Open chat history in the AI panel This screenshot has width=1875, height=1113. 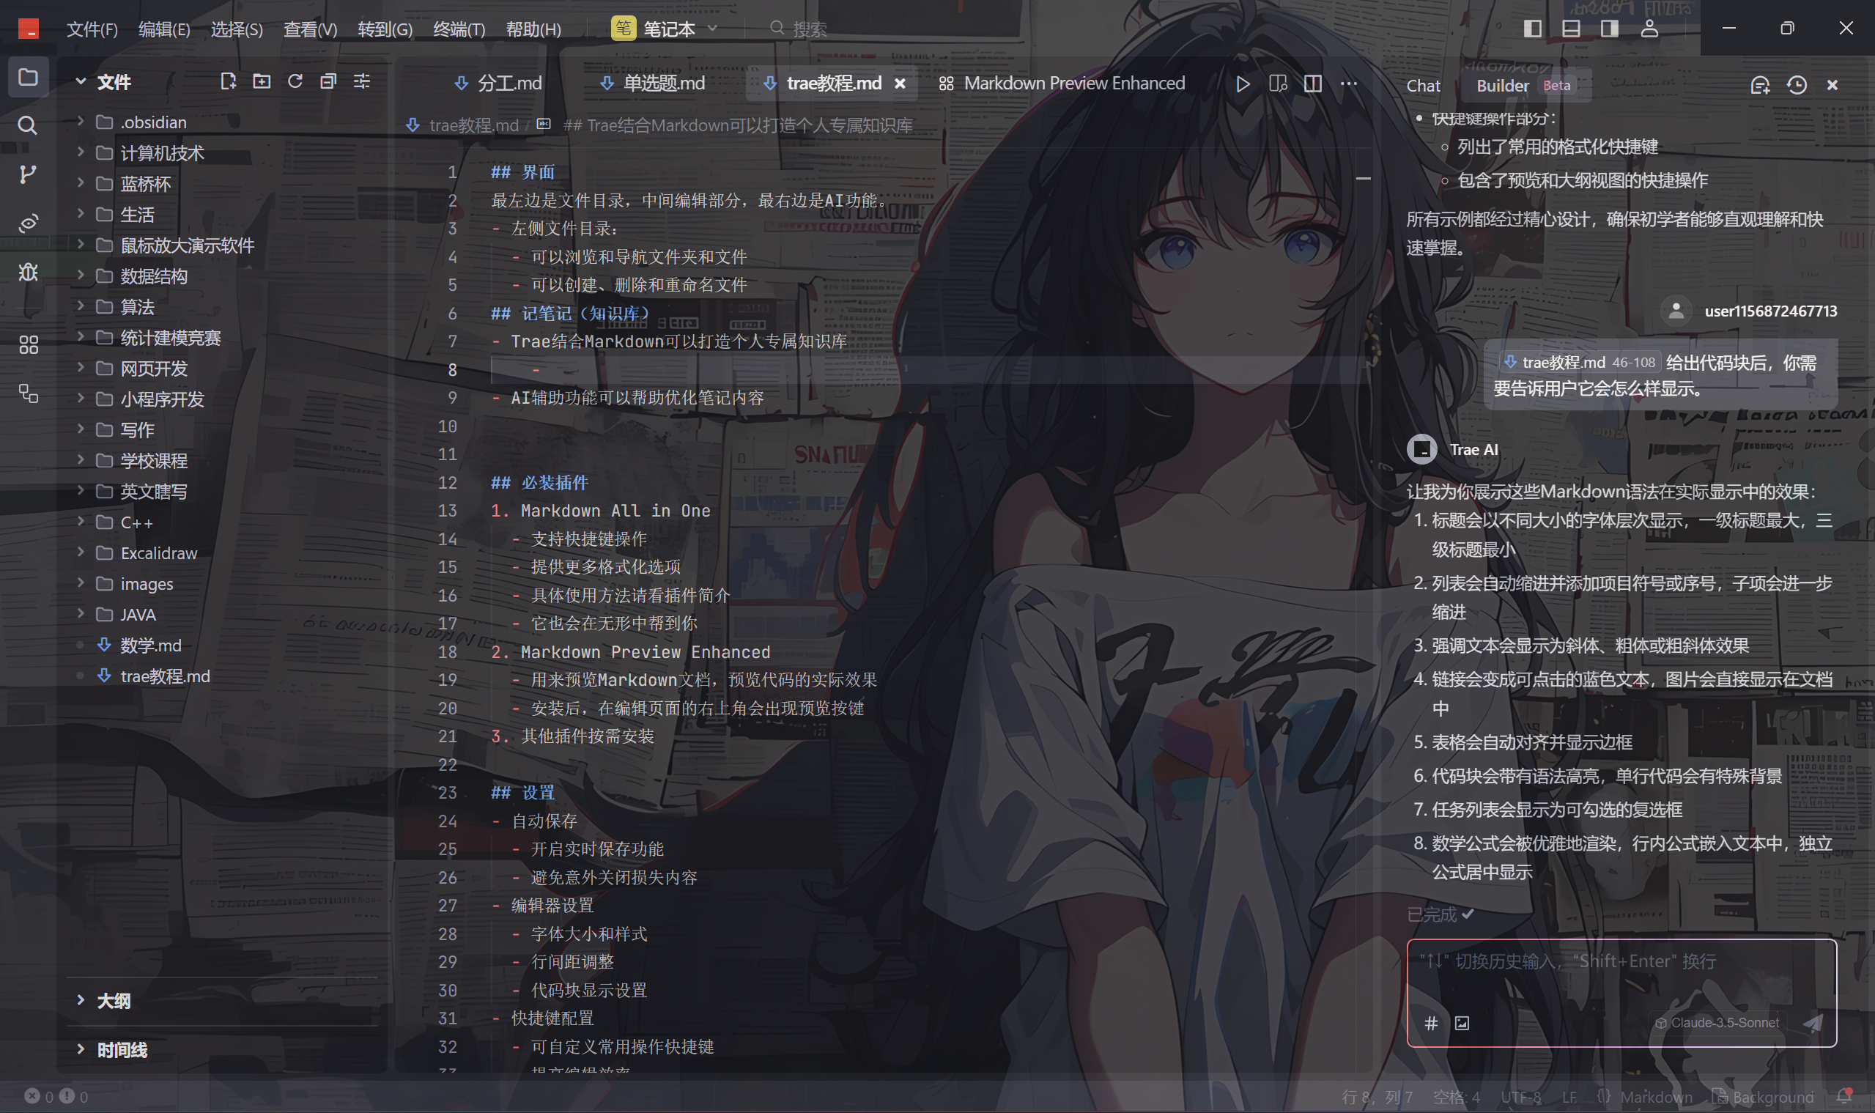pyautogui.click(x=1797, y=85)
